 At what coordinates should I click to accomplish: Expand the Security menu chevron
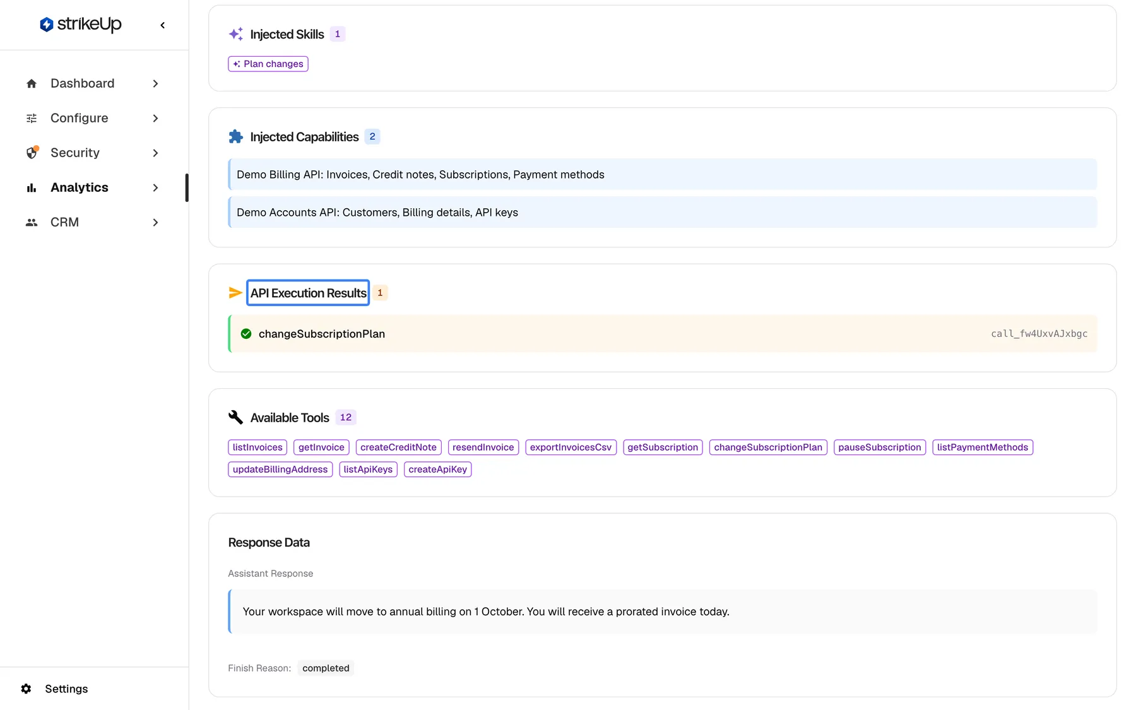pos(155,153)
